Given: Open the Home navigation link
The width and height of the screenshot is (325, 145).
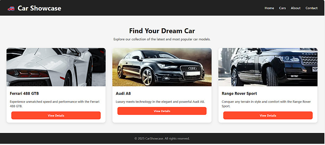Looking at the screenshot, I should [x=269, y=8].
